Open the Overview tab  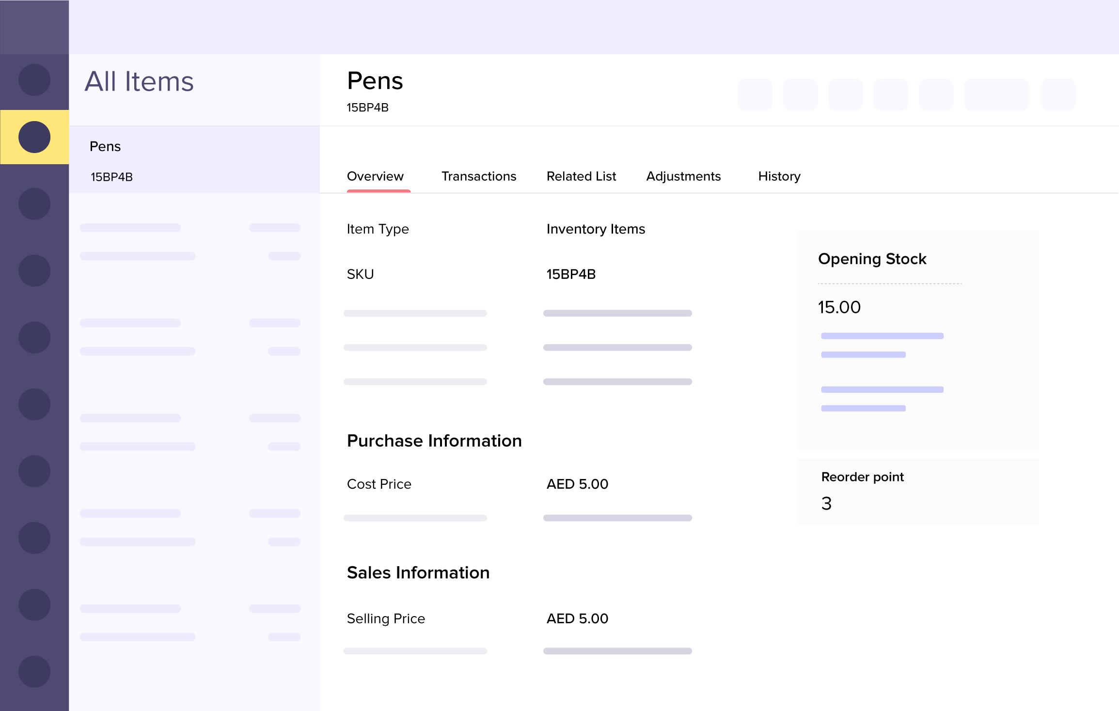coord(375,176)
